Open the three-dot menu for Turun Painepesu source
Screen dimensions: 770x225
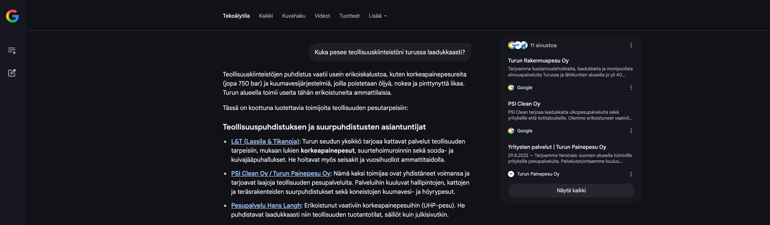pyautogui.click(x=631, y=174)
